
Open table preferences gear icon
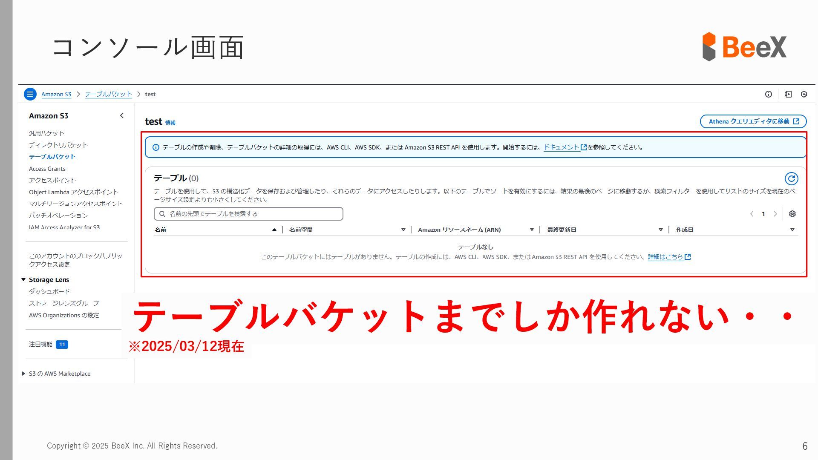point(792,214)
